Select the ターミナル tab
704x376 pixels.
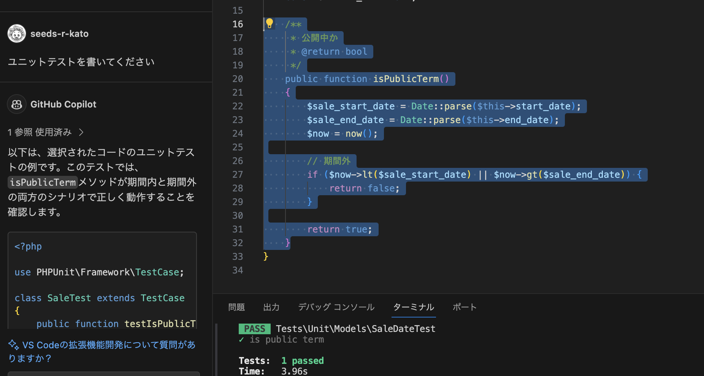(414, 307)
